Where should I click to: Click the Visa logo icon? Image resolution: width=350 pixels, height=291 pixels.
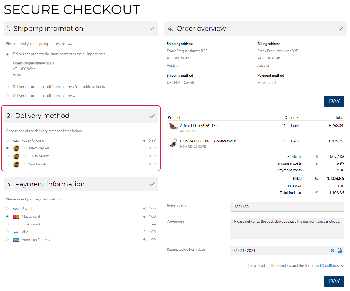16,232
